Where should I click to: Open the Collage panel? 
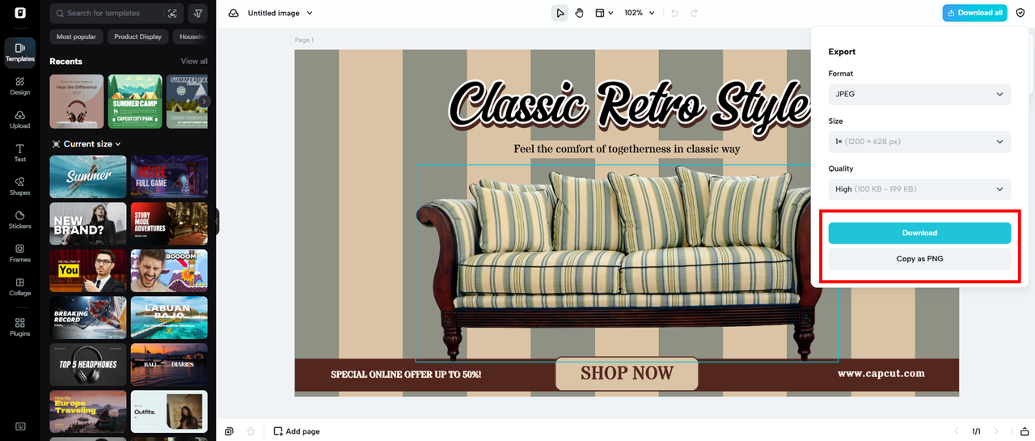tap(20, 287)
